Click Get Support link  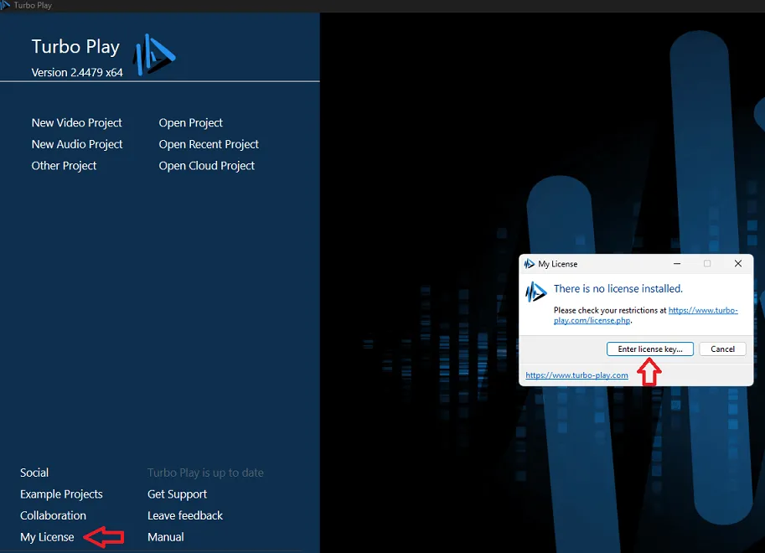[x=177, y=494]
